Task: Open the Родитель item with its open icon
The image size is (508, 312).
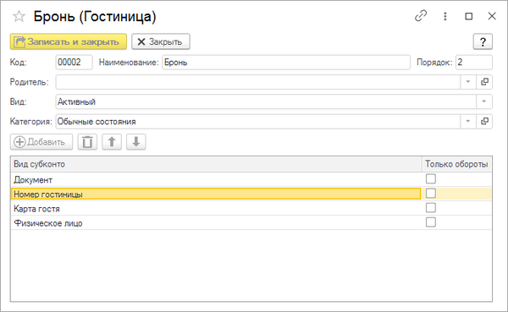Action: point(484,82)
